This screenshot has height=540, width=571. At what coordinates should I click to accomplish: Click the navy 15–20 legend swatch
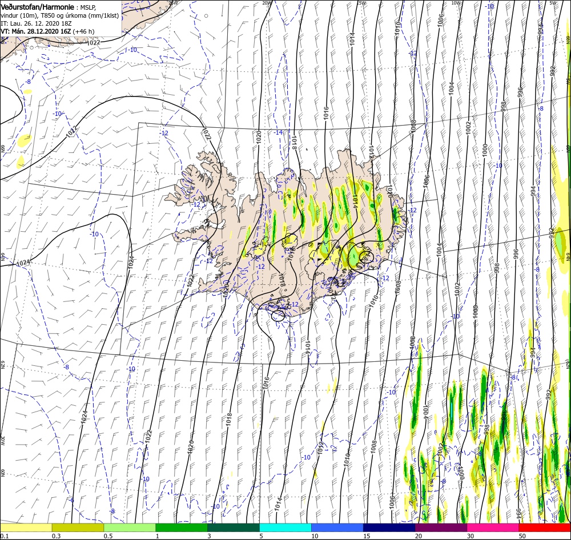(389, 528)
